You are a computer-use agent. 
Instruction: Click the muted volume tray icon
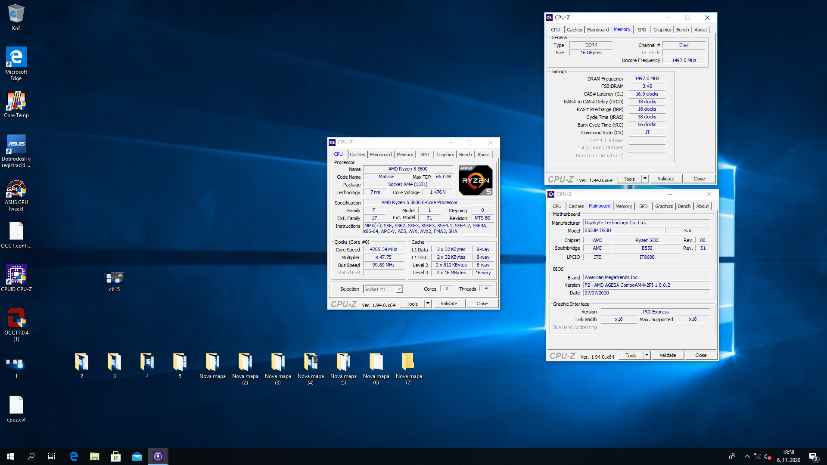point(768,456)
